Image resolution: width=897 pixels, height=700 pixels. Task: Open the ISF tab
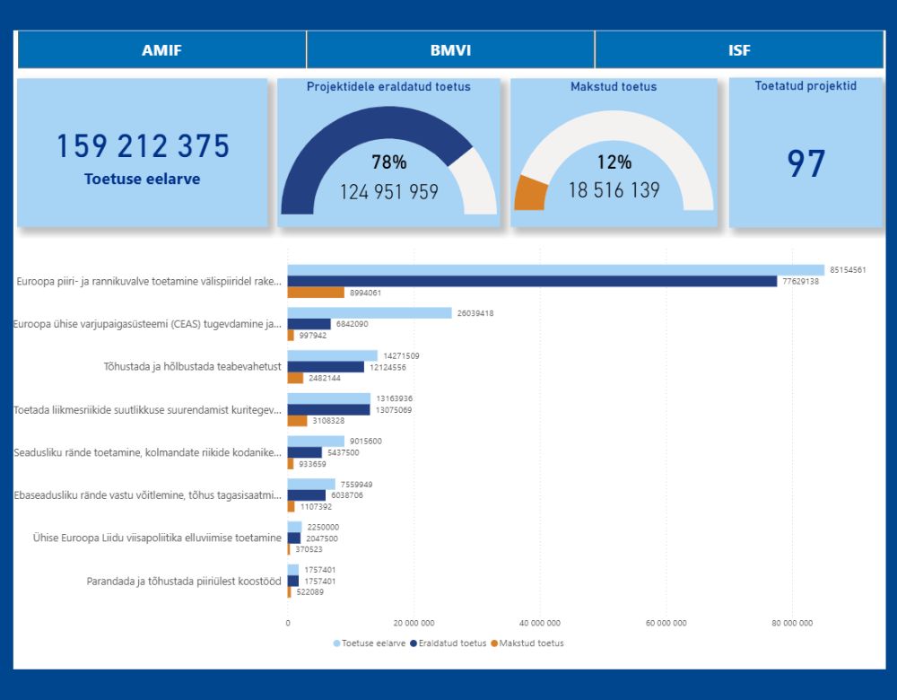click(739, 49)
